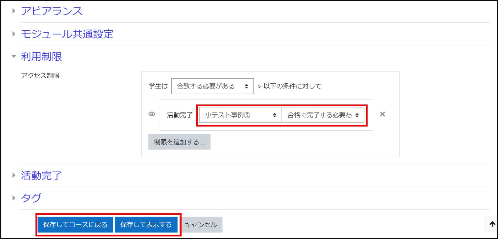Expand the 活動完了 section heading
Viewport: 498px width, 239px height.
[x=42, y=175]
